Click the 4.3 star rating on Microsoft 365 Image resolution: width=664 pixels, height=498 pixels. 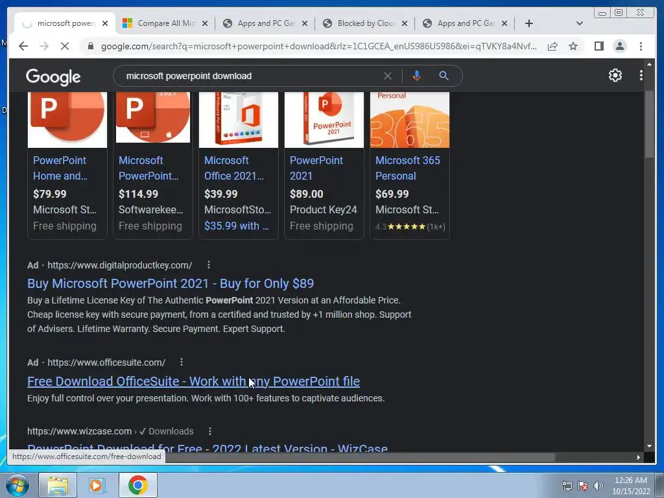tap(410, 226)
